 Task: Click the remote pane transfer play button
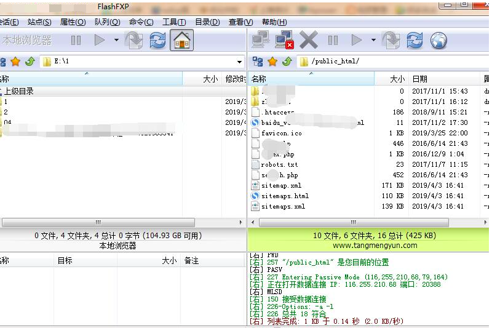pos(357,40)
